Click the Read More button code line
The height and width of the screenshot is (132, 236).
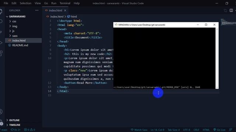pos(85,83)
